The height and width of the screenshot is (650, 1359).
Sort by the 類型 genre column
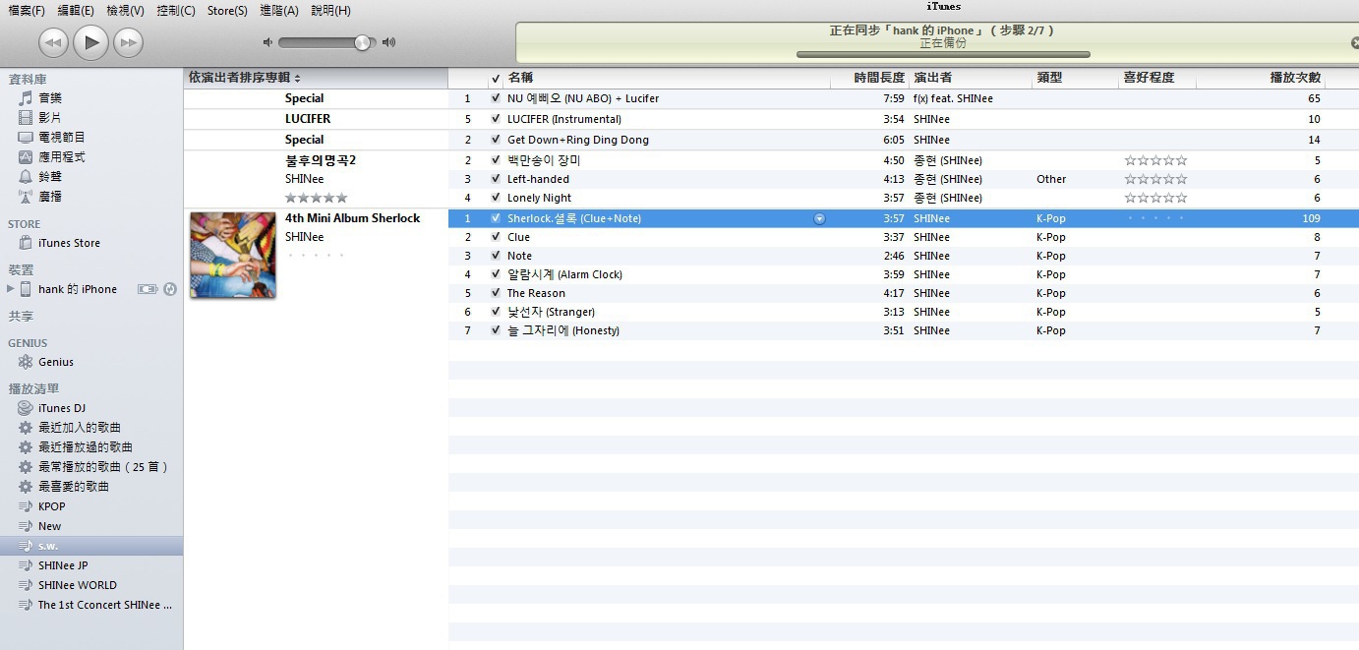(x=1076, y=78)
